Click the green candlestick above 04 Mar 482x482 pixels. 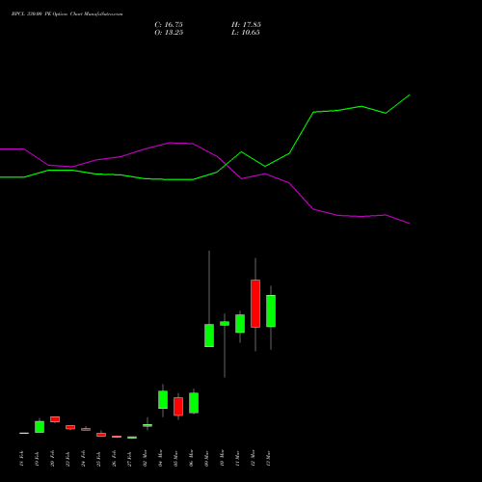pyautogui.click(x=163, y=400)
